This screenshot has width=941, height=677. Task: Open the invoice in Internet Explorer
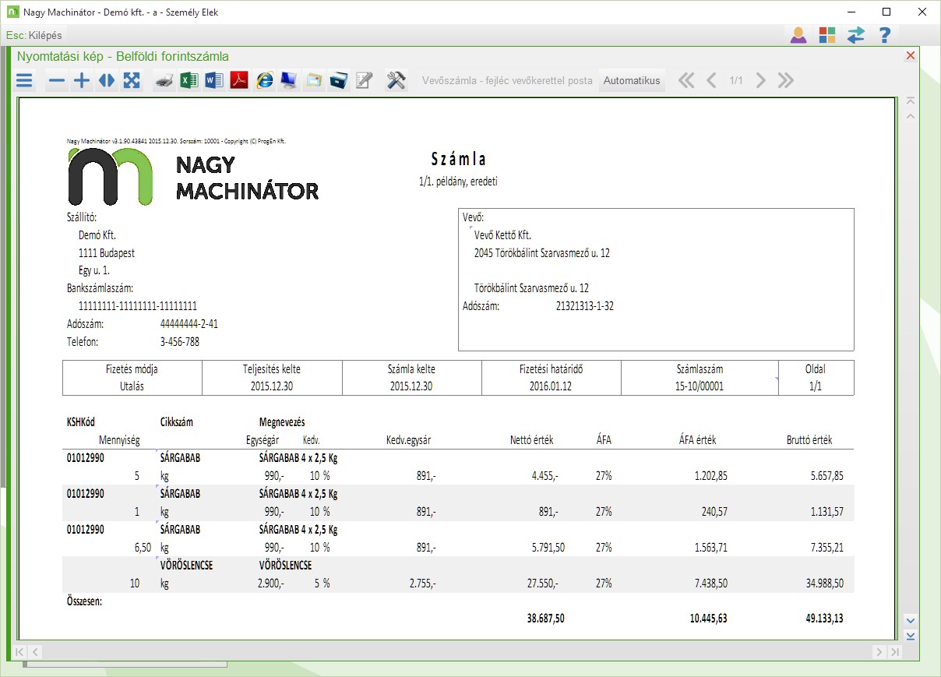(264, 81)
